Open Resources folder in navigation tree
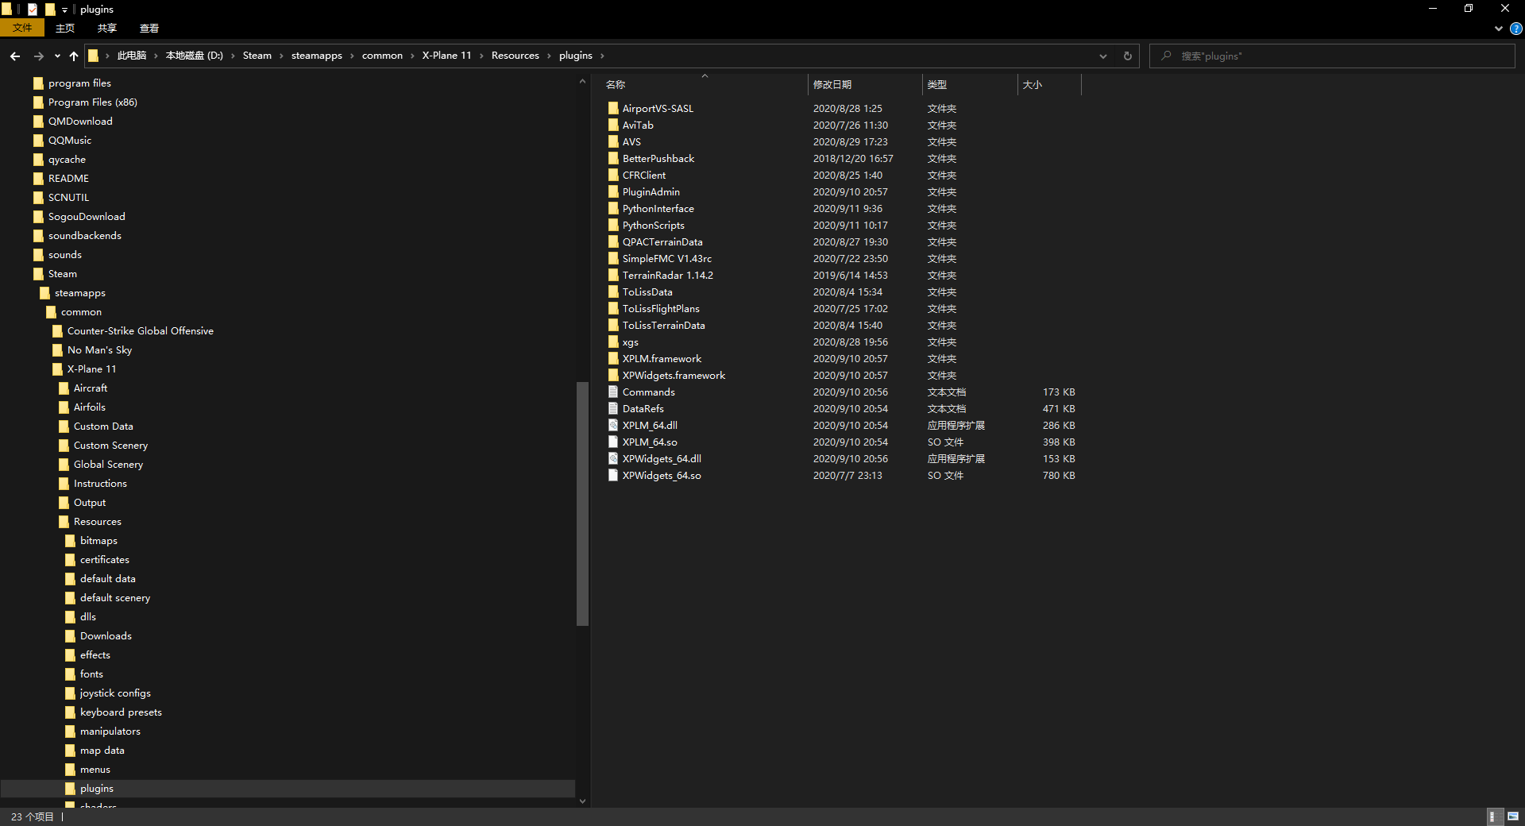The width and height of the screenshot is (1525, 826). (98, 521)
